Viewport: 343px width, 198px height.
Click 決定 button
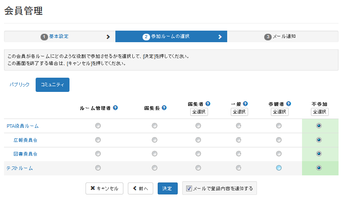click(167, 188)
